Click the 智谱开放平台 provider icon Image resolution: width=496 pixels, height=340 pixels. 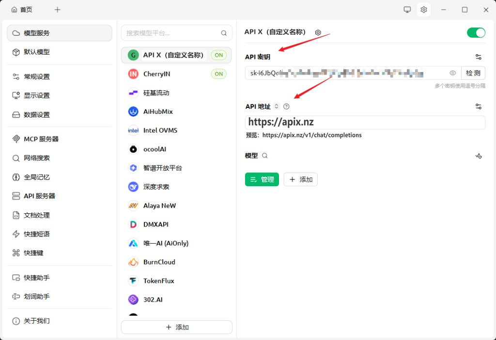pyautogui.click(x=133, y=168)
